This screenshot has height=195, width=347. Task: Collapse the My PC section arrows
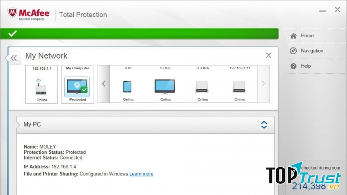264,125
